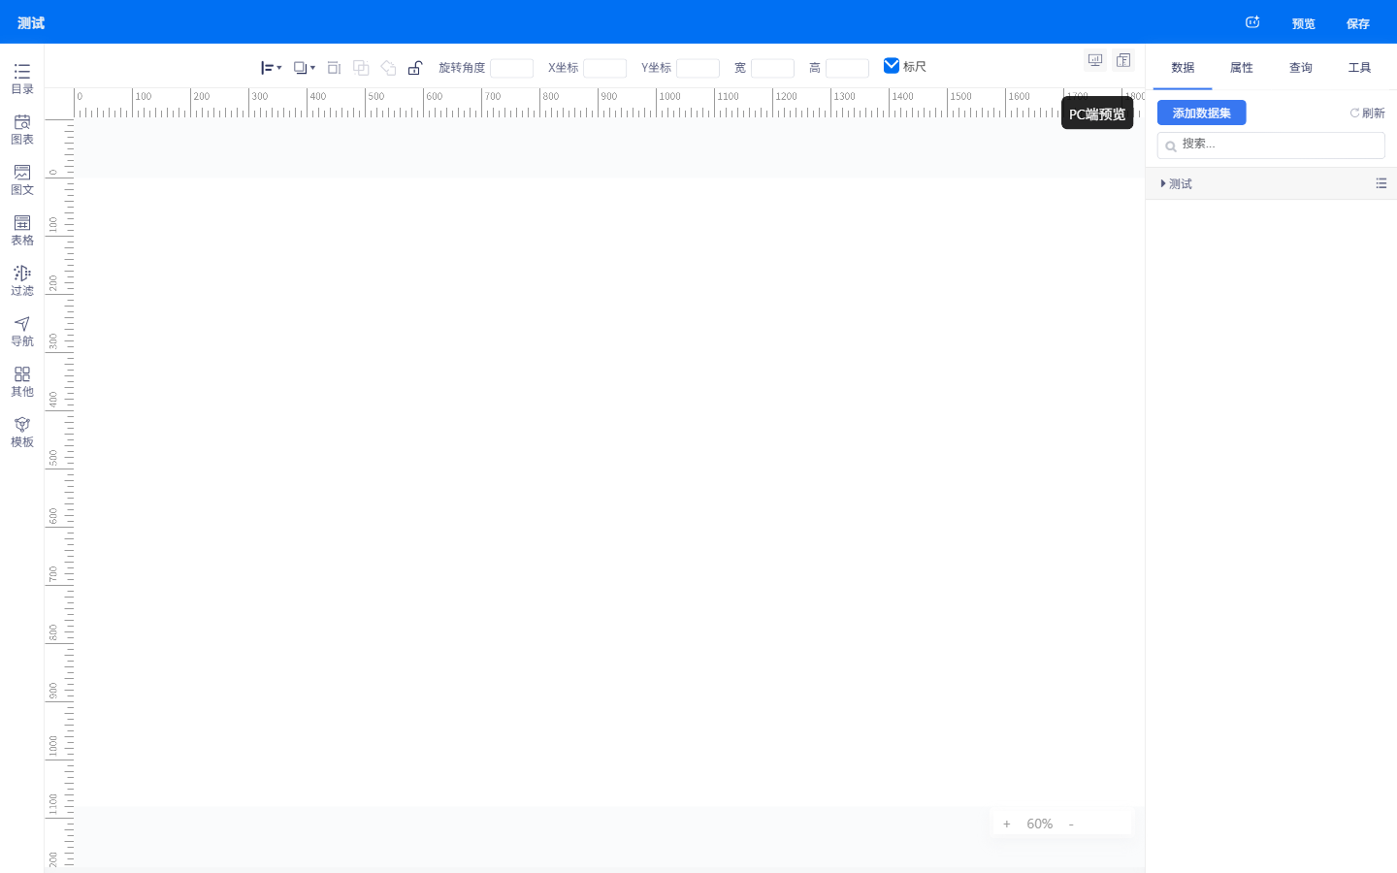Open the layer order dropdown

click(304, 68)
